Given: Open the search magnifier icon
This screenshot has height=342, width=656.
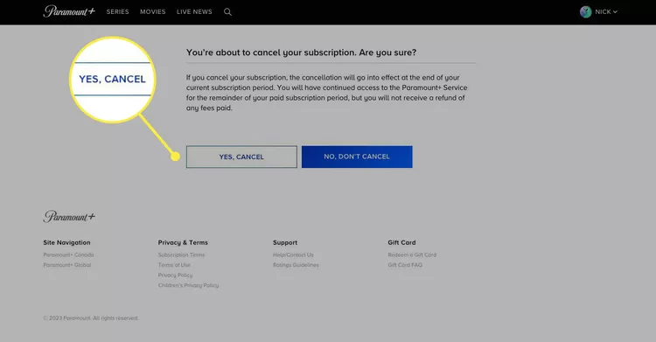Looking at the screenshot, I should point(227,11).
